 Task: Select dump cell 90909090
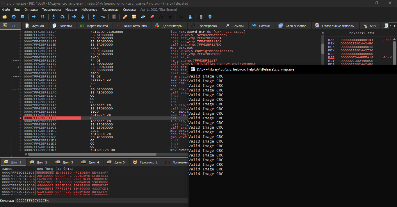[45, 172]
